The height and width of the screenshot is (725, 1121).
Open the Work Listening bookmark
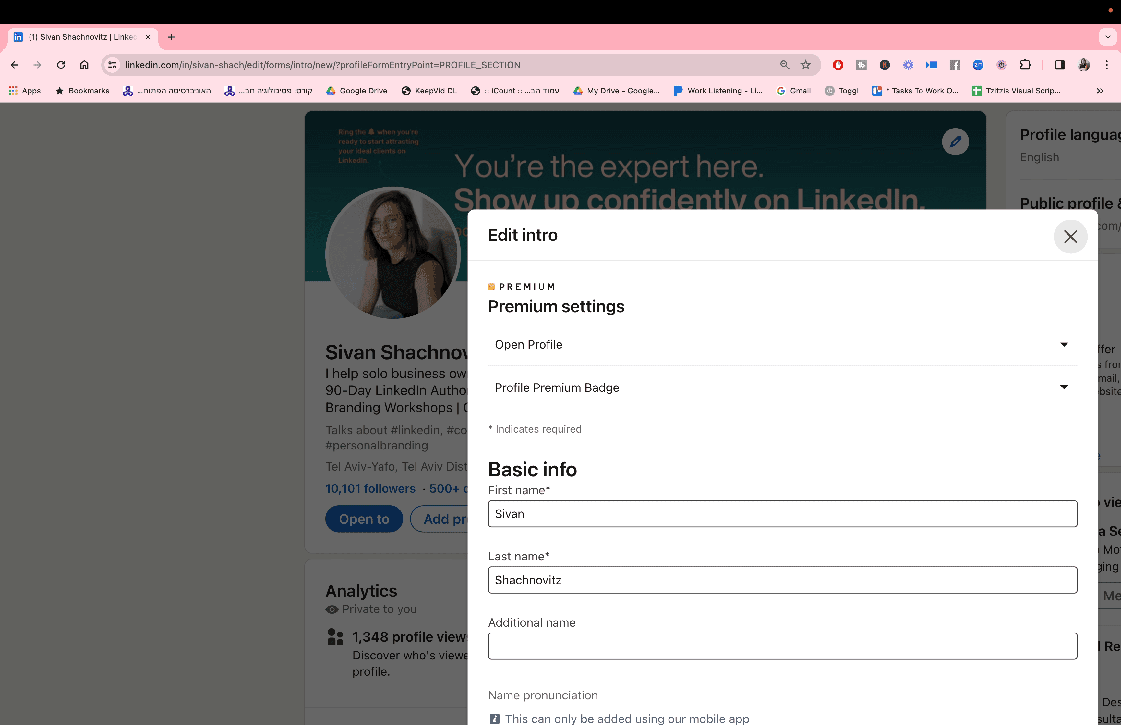[718, 91]
